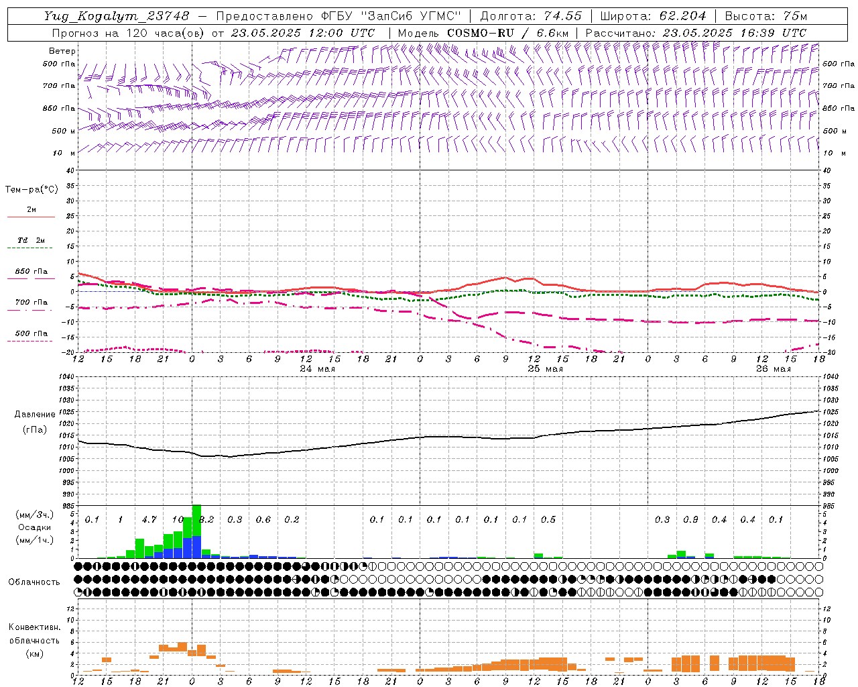Click the Конвективн. label

34,627
